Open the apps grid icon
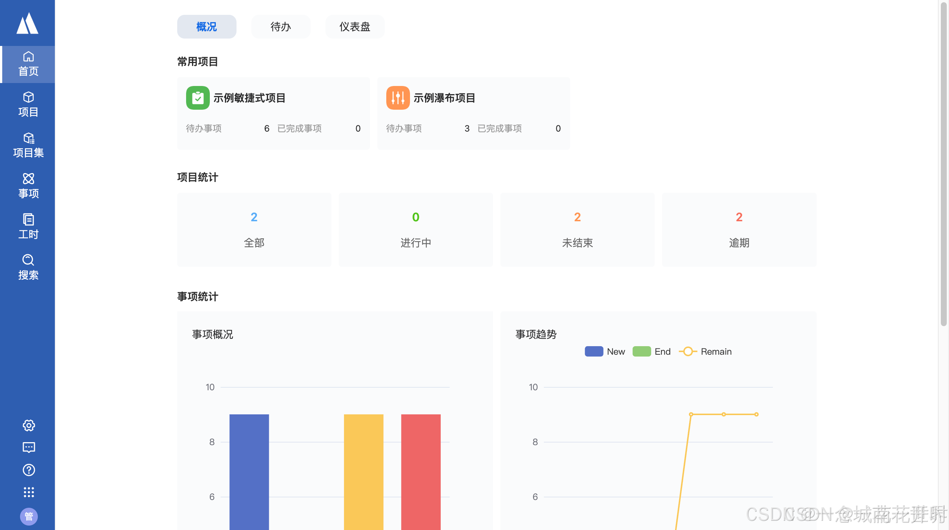The width and height of the screenshot is (949, 530). click(x=29, y=492)
